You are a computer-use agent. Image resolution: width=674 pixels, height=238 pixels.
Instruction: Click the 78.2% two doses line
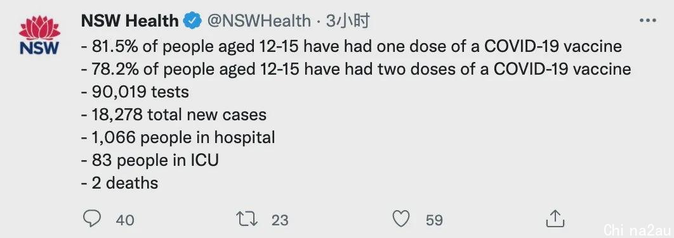click(x=356, y=68)
